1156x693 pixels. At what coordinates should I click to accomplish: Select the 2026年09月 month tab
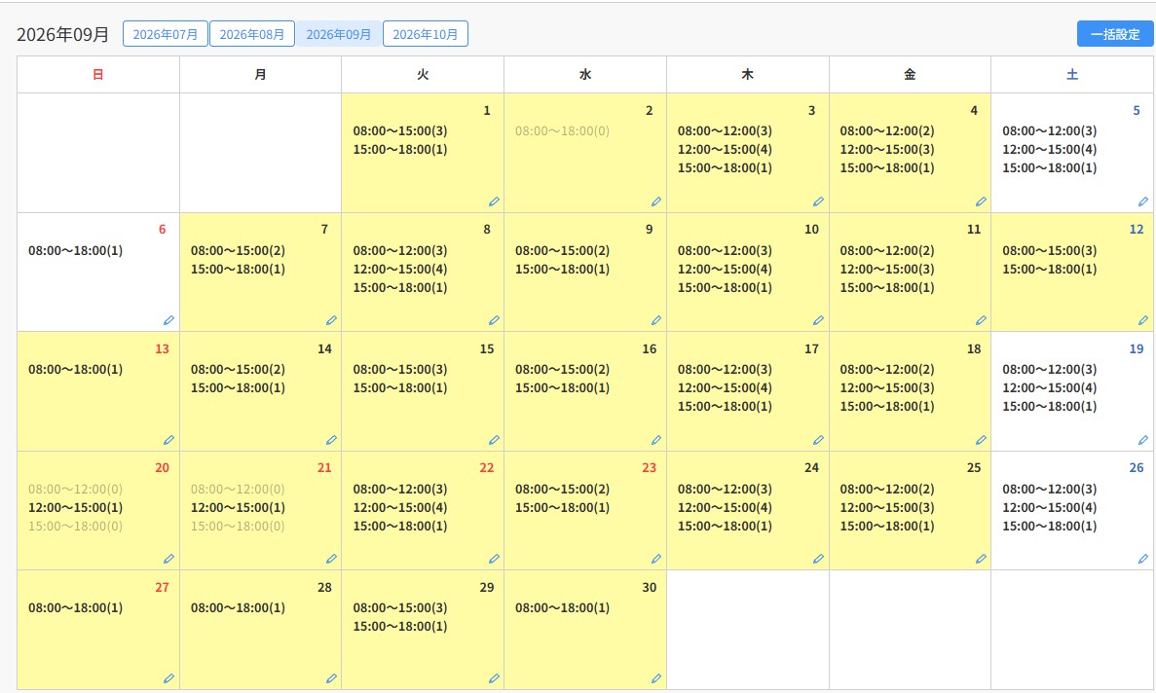(x=338, y=34)
